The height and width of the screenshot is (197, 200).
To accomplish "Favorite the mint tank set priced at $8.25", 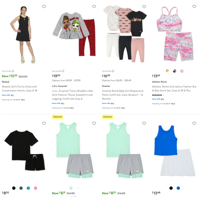I will pyautogui.click(x=144, y=123).
